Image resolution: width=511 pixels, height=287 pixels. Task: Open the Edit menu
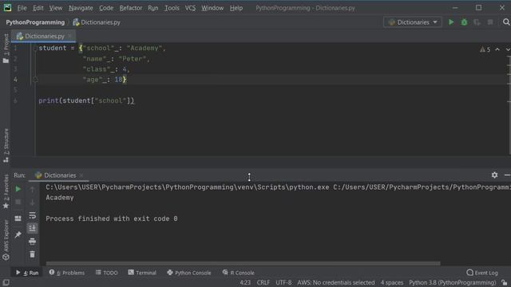pos(38,8)
